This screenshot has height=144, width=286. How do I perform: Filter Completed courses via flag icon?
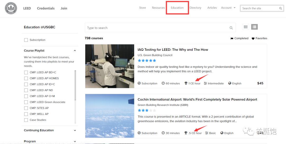pyautogui.click(x=232, y=38)
